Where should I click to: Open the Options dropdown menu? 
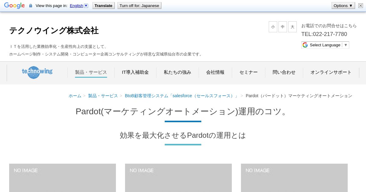coord(343,5)
